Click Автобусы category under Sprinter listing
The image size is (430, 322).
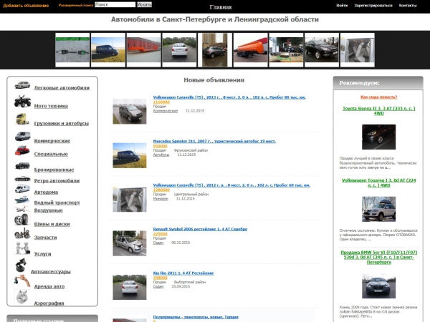(x=161, y=155)
